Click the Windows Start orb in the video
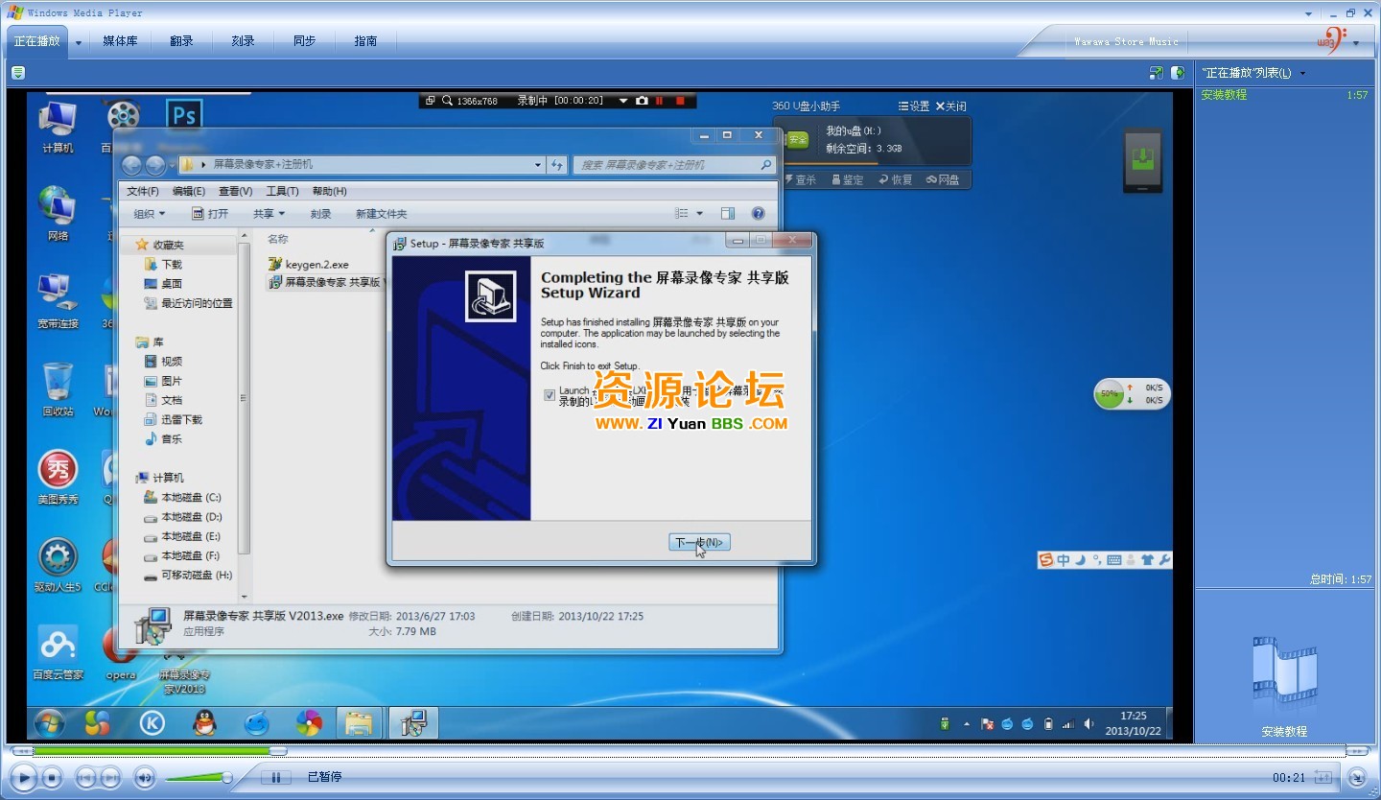 (49, 722)
